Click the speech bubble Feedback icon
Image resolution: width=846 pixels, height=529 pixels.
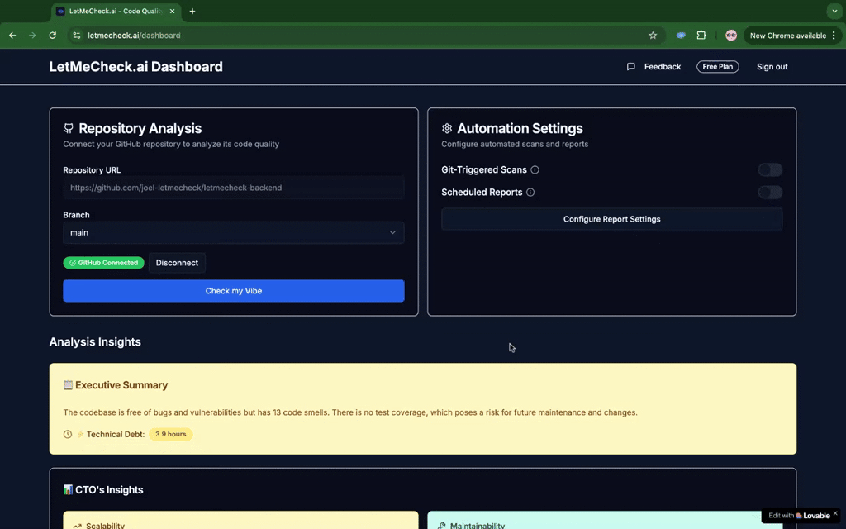click(x=630, y=66)
